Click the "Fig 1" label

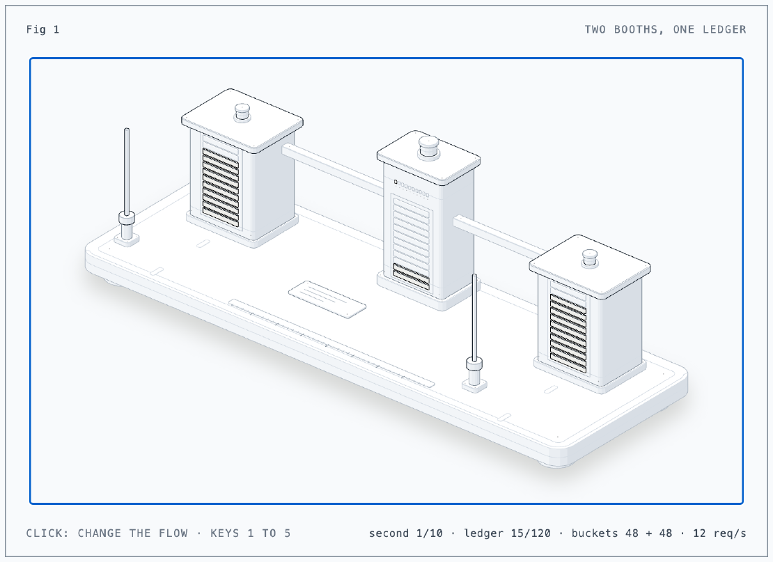click(x=43, y=29)
